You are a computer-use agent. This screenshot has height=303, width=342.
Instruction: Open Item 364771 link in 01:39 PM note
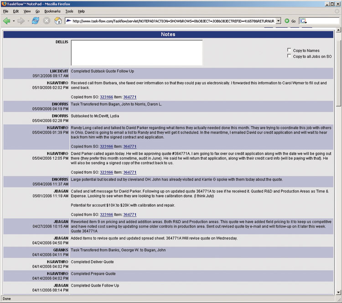130,146
